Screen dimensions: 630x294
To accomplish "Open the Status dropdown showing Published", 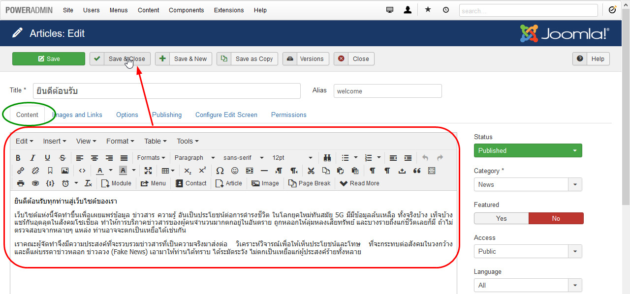I will pos(527,150).
